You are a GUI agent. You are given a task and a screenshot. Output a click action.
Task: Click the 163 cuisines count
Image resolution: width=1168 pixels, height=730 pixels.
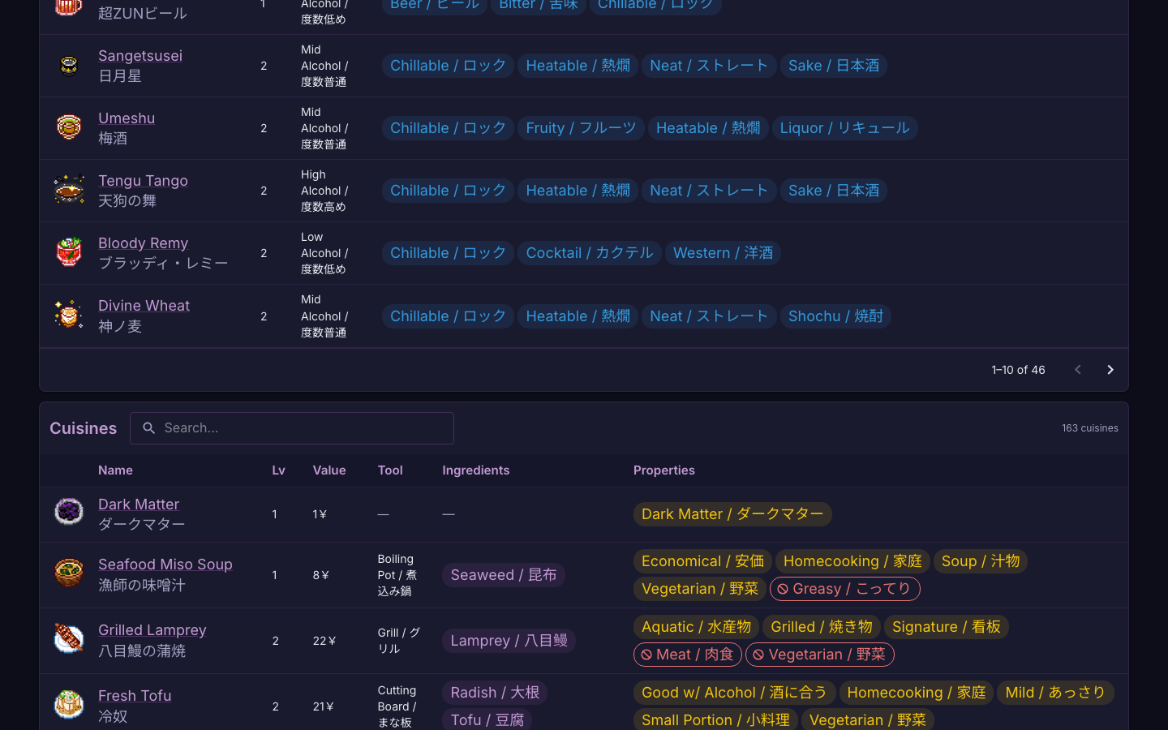pyautogui.click(x=1090, y=428)
